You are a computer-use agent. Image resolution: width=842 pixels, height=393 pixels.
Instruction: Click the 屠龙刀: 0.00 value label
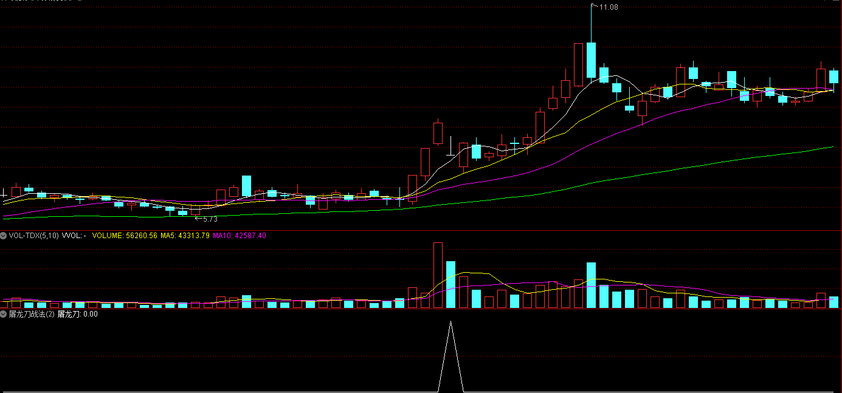(x=78, y=314)
